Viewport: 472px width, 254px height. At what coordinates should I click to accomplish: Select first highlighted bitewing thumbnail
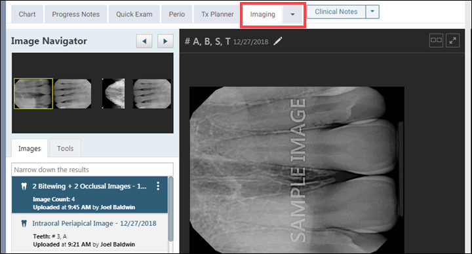click(x=33, y=94)
